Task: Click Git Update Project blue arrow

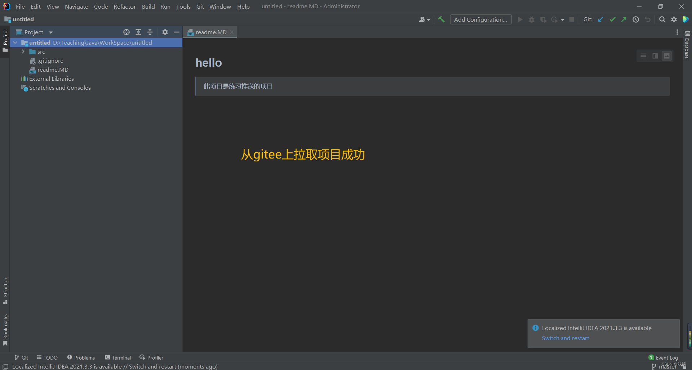Action: tap(600, 19)
